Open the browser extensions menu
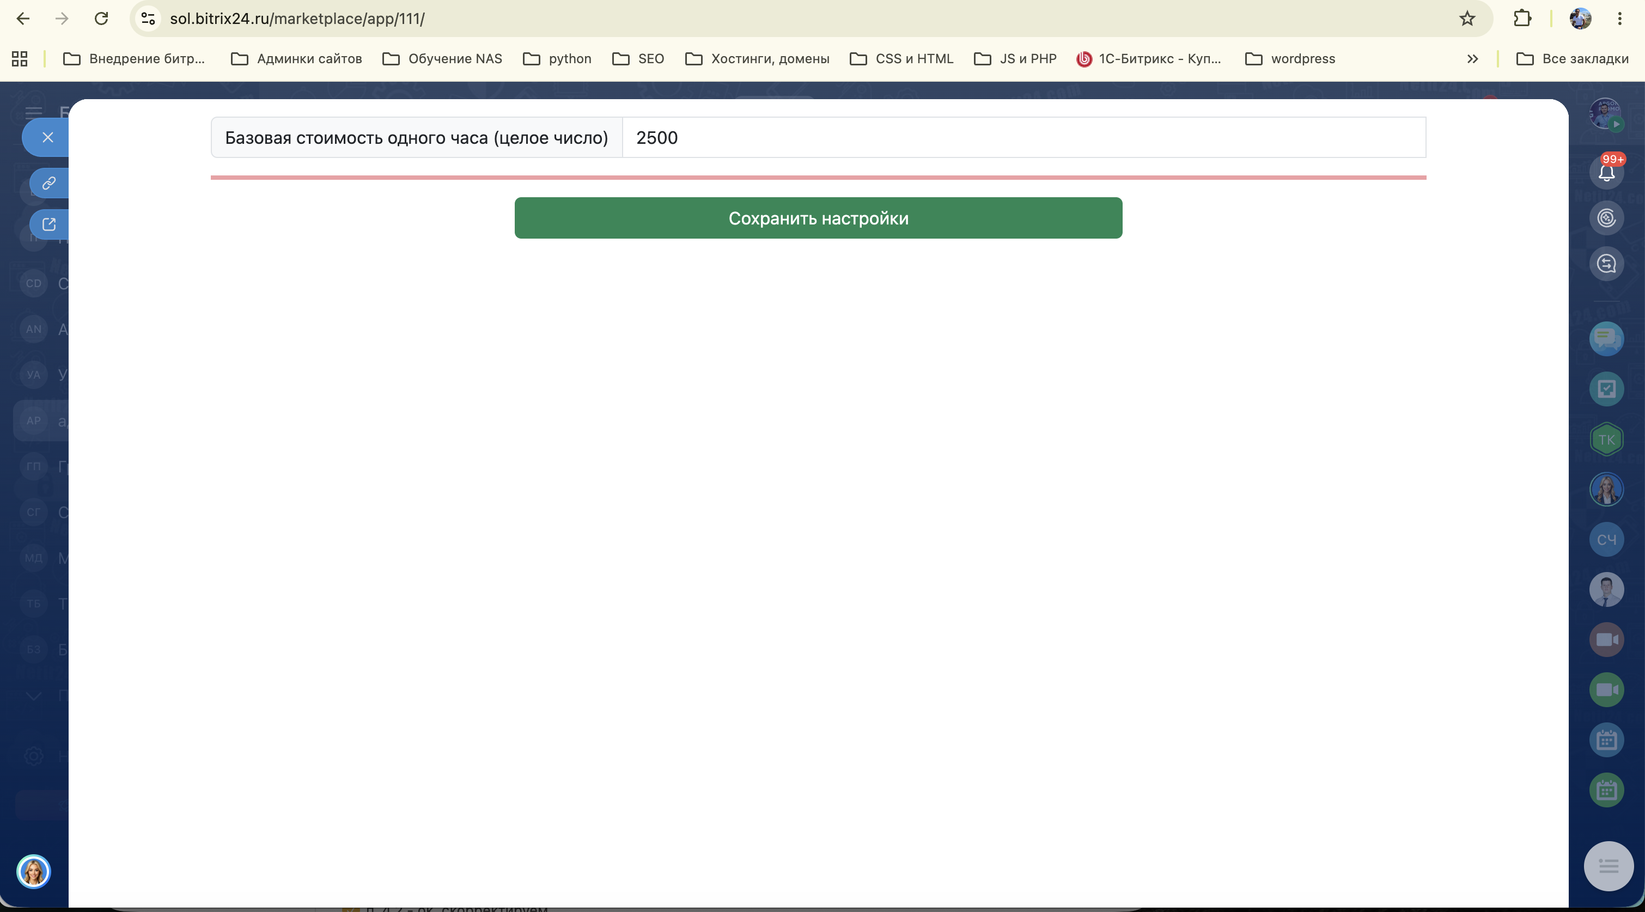 point(1522,19)
